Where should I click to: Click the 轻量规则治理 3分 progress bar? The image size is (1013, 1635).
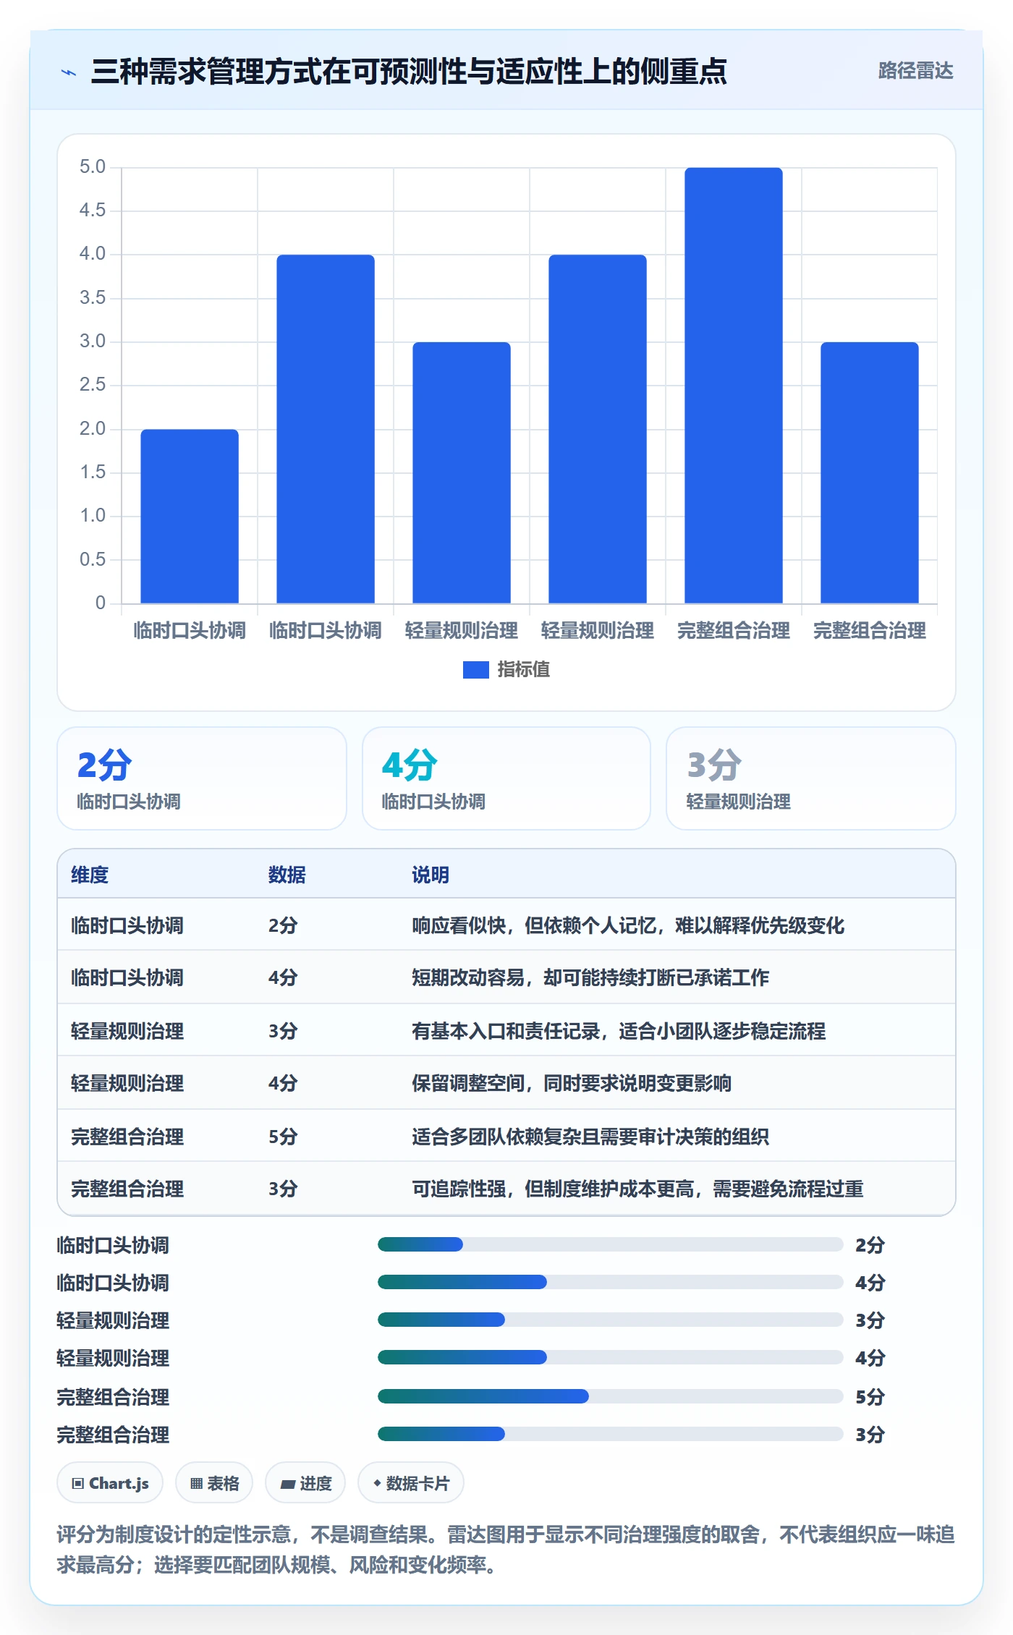[x=611, y=1320]
